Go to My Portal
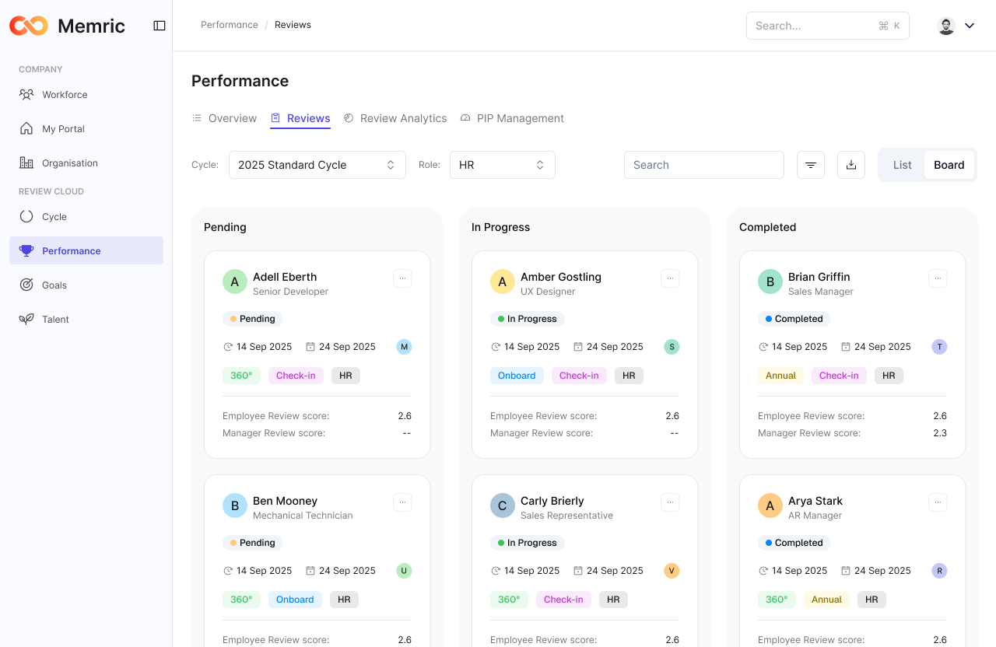The image size is (996, 647). click(x=86, y=129)
